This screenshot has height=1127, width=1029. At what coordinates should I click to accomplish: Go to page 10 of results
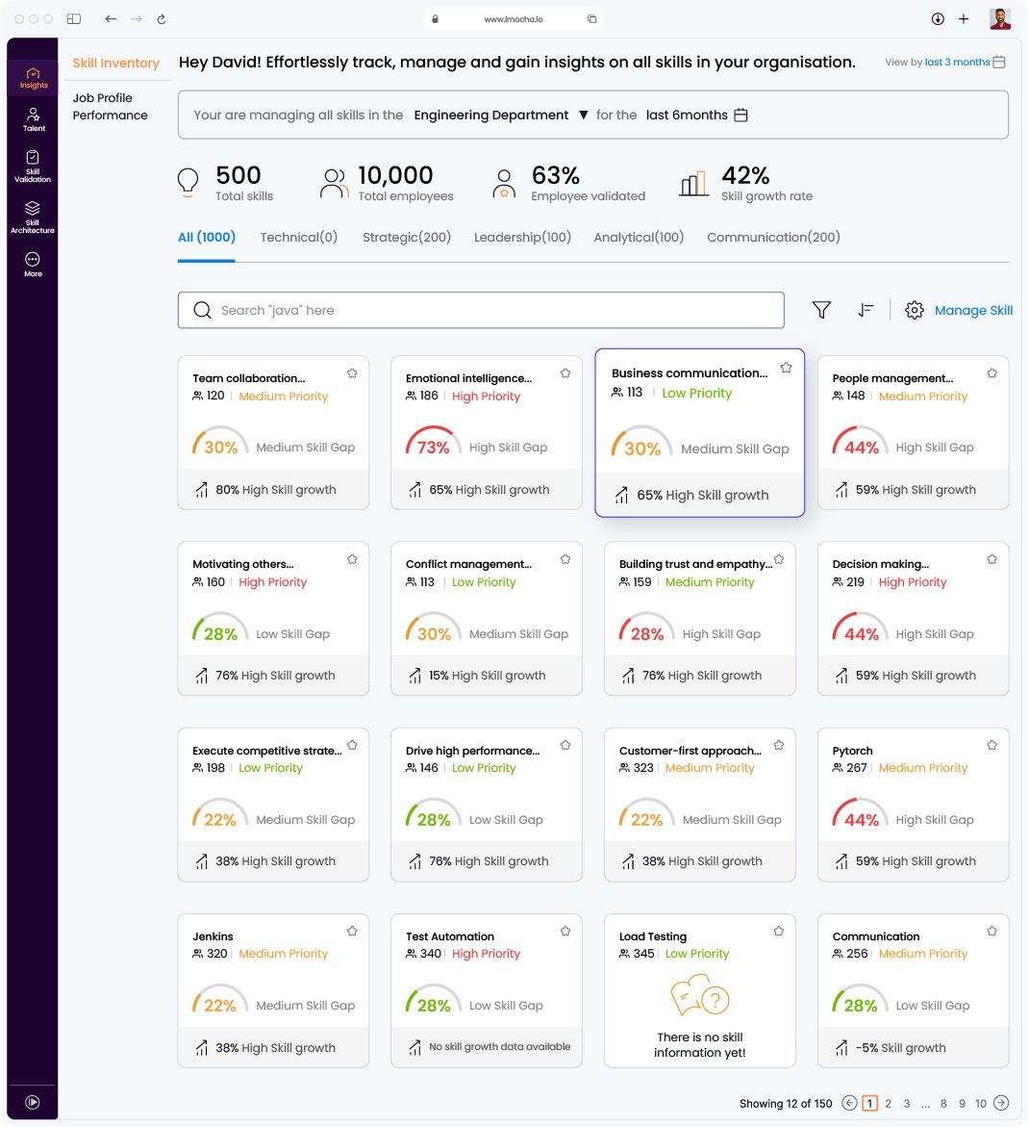981,1103
